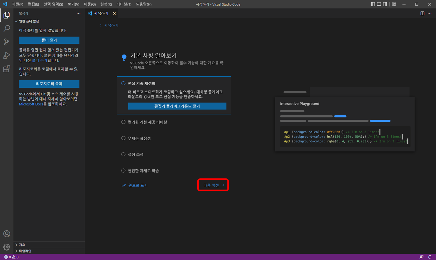436x260 pixels.
Task: Open the 보기(V) menu
Action: (x=73, y=4)
